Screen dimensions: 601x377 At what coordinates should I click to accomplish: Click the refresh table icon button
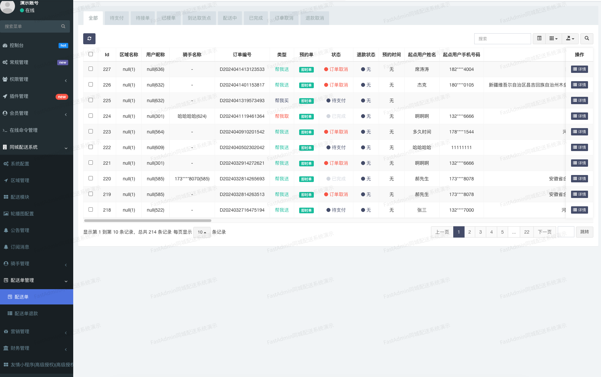click(89, 39)
